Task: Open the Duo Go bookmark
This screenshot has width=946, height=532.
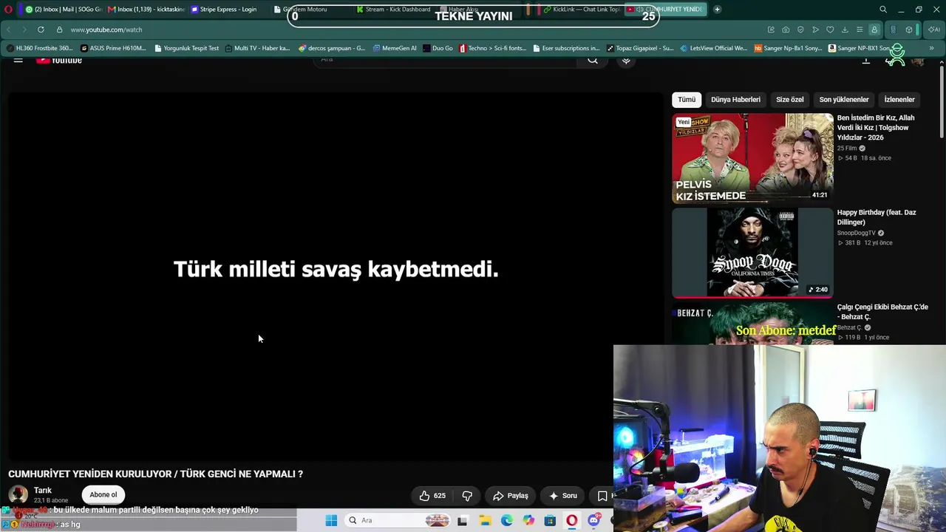Action: (438, 48)
